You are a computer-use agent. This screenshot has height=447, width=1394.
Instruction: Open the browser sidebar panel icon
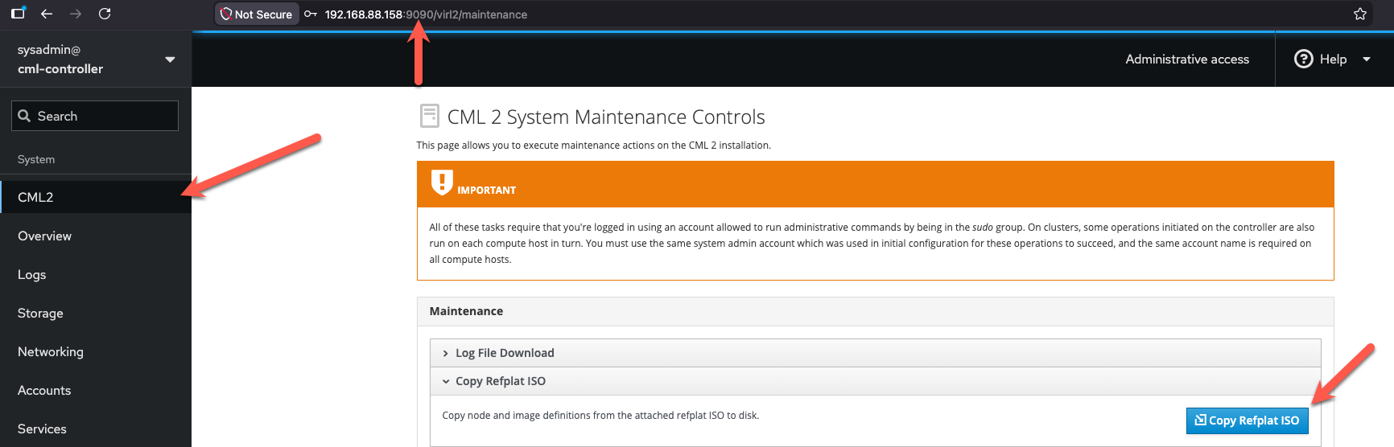(x=18, y=13)
